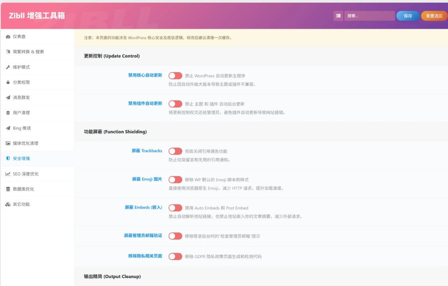
Task: Click text 禁止 主题 和 插件 自动后台更新
Action: (214, 104)
